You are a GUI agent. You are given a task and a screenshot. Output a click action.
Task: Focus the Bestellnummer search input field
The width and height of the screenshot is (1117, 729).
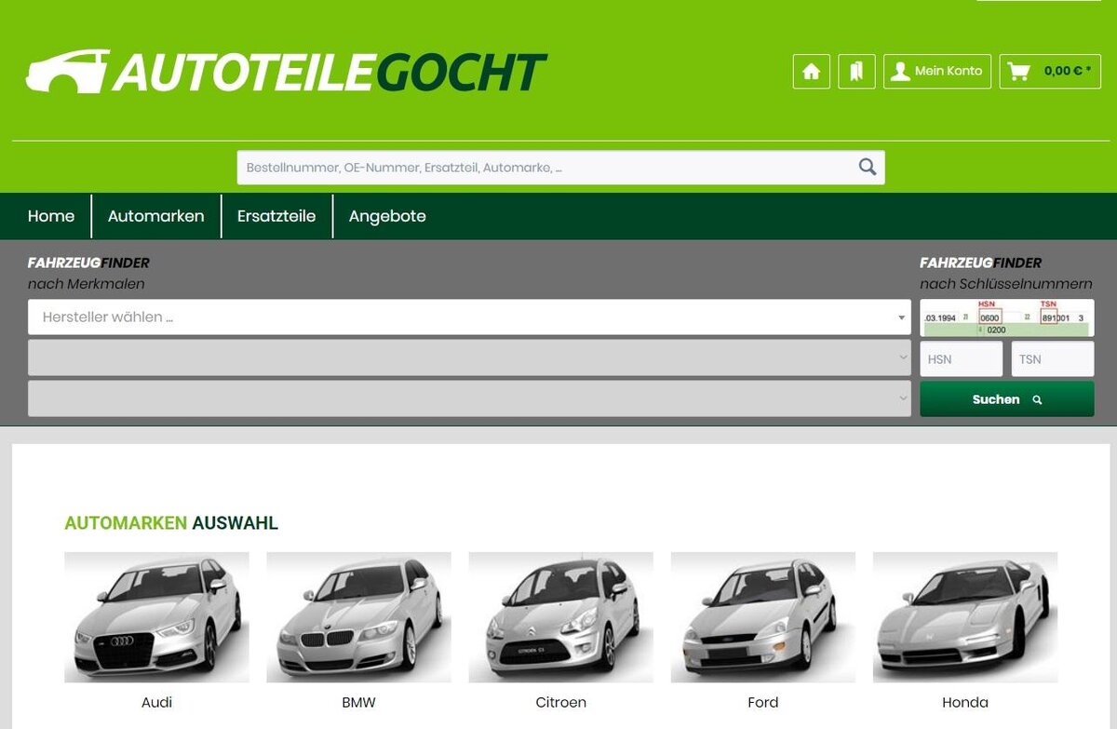click(x=560, y=168)
